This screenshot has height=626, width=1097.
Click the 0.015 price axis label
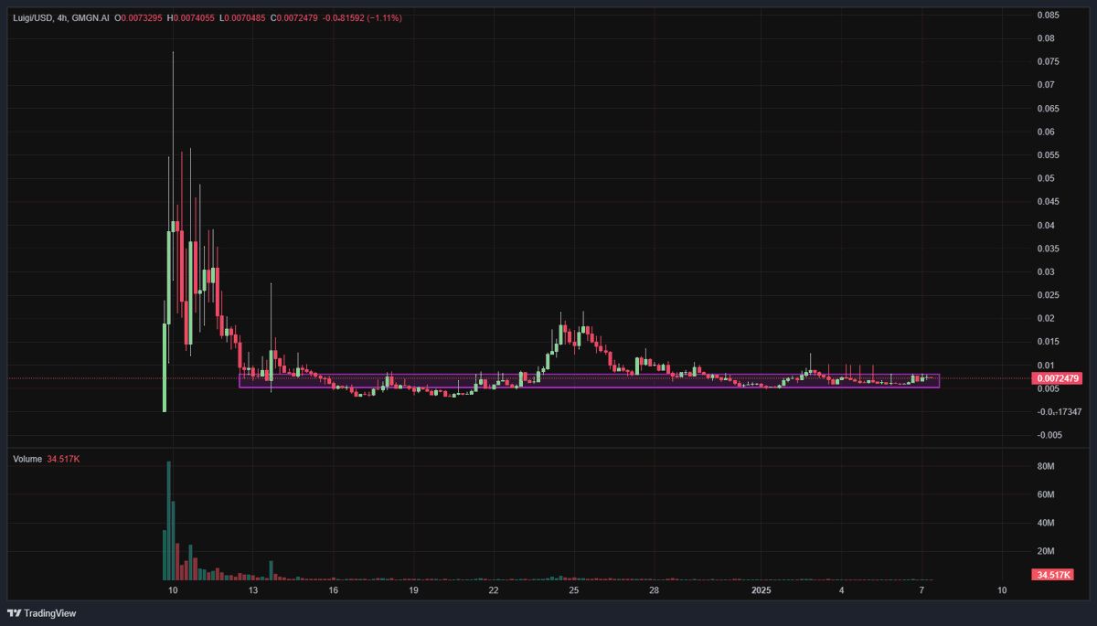pos(1048,342)
